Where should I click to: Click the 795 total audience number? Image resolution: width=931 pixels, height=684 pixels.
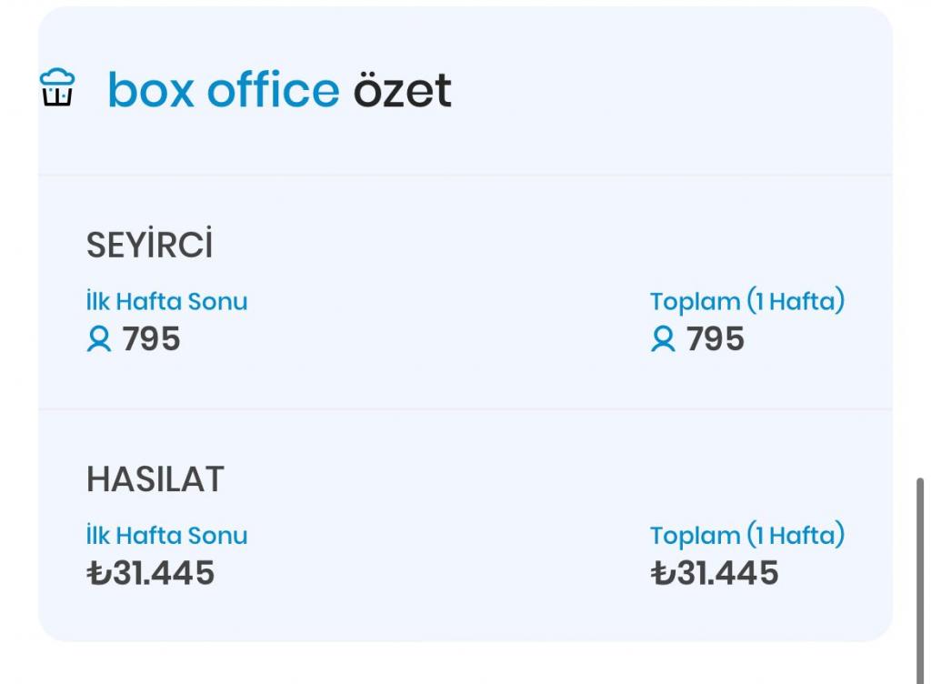point(716,339)
